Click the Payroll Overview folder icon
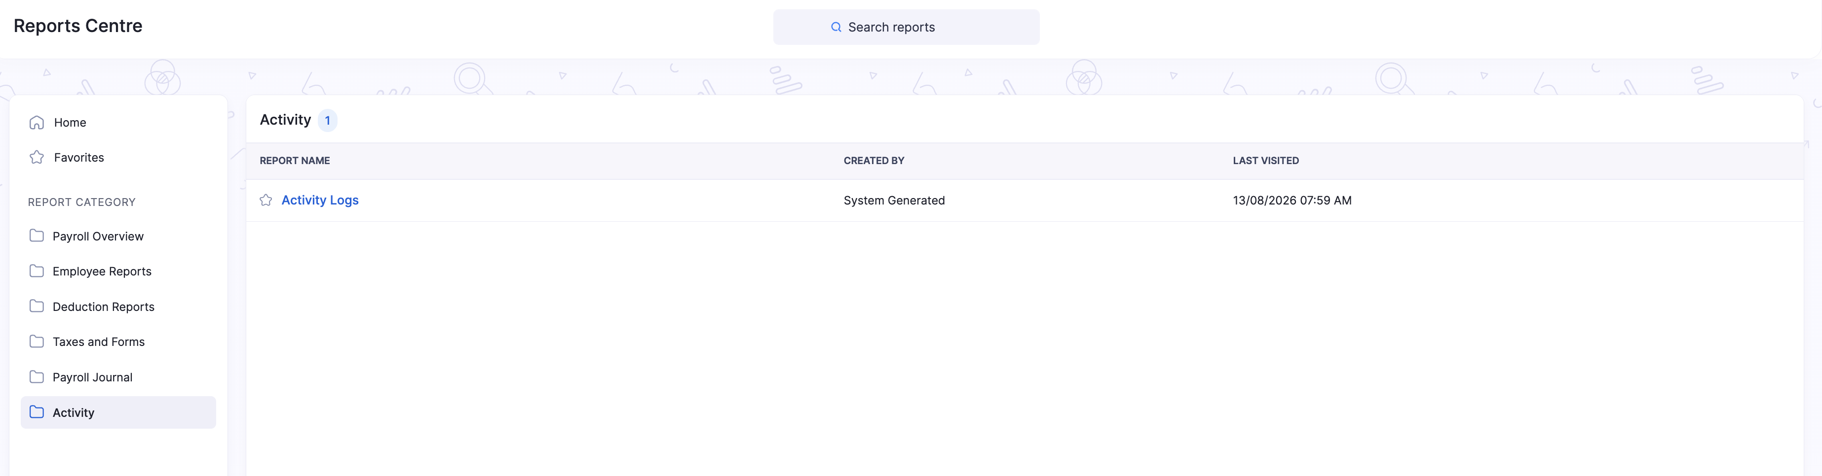The width and height of the screenshot is (1822, 476). tap(37, 236)
